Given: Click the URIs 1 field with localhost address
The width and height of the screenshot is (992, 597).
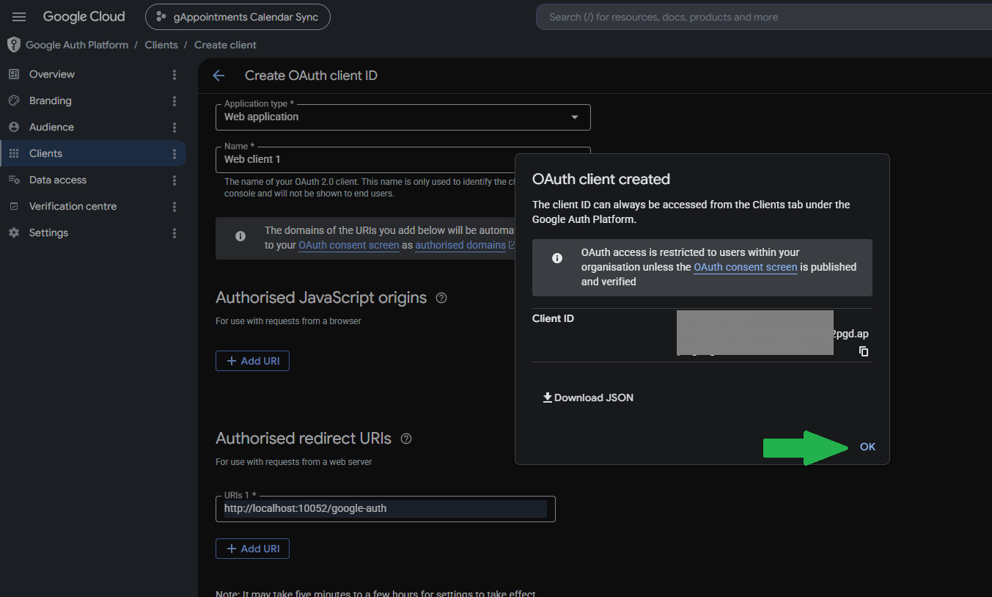Looking at the screenshot, I should (x=386, y=508).
